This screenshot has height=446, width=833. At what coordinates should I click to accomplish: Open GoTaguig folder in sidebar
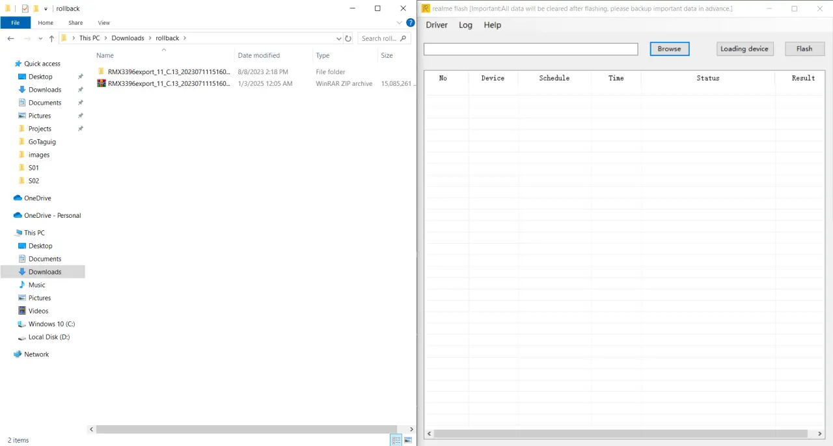[42, 142]
